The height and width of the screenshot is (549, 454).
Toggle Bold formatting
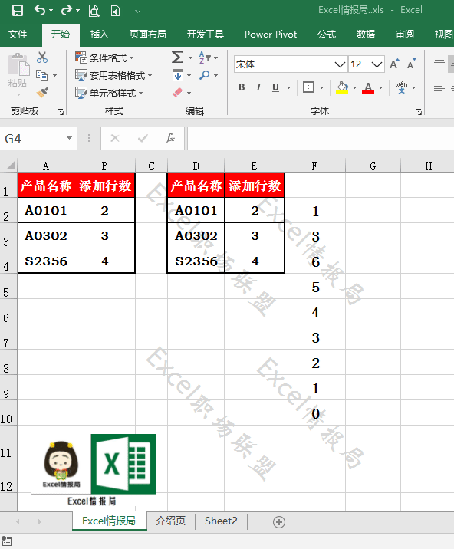[242, 87]
